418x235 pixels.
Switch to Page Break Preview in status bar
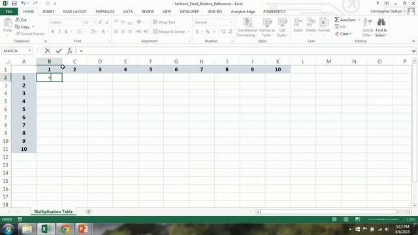coord(357,219)
